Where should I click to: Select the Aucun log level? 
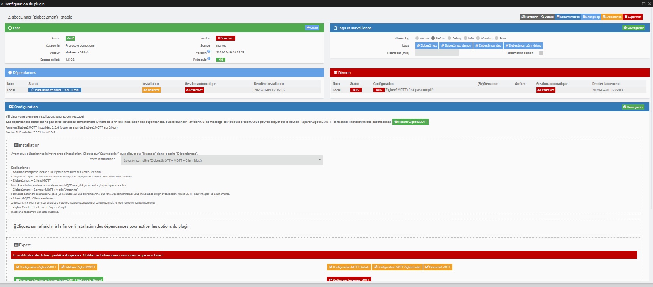(417, 38)
